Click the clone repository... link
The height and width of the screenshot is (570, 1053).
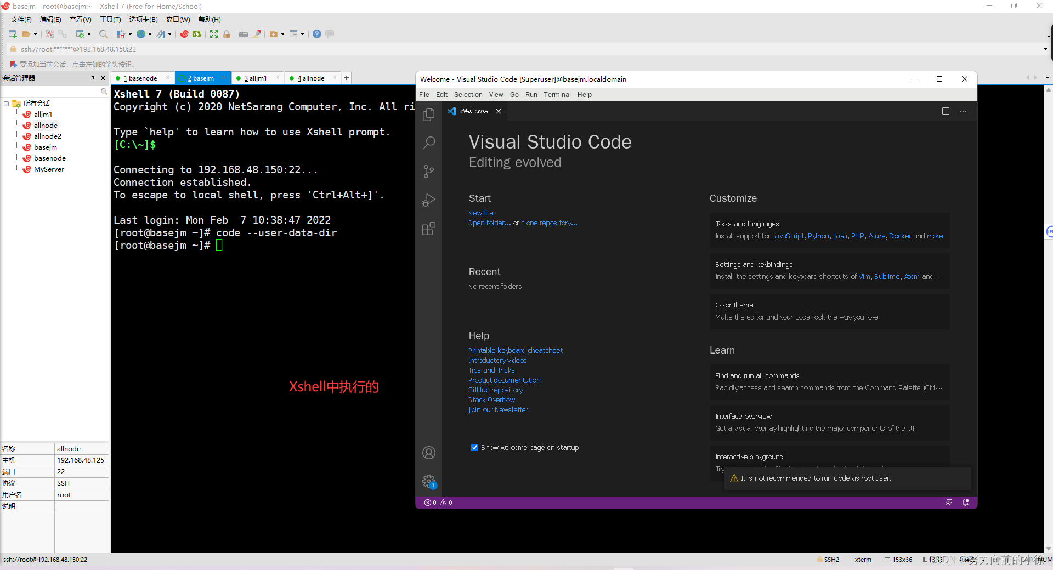click(549, 223)
